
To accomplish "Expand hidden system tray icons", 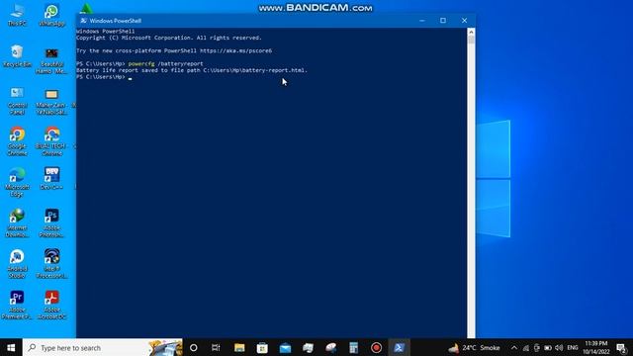I will (x=514, y=347).
